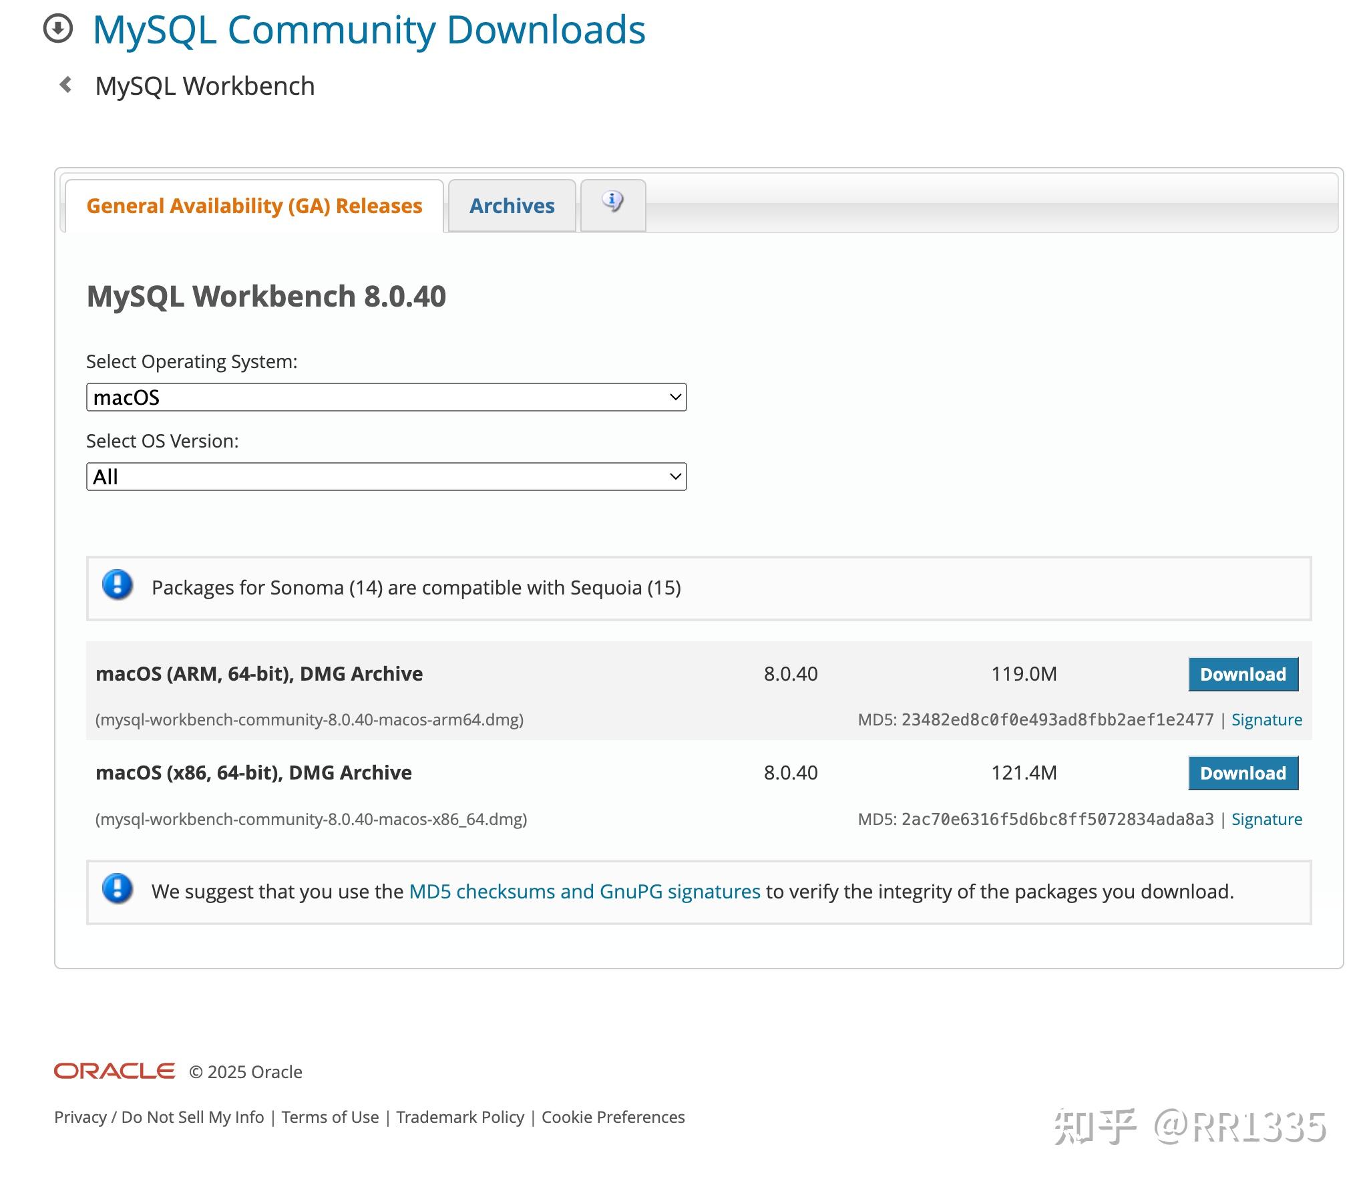Open Privacy / Do Not Sell My Info
The image size is (1361, 1181).
coord(159,1117)
